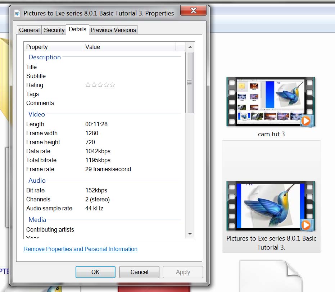
Task: Select the Channels value 2 (stereo)
Action: [x=98, y=199]
